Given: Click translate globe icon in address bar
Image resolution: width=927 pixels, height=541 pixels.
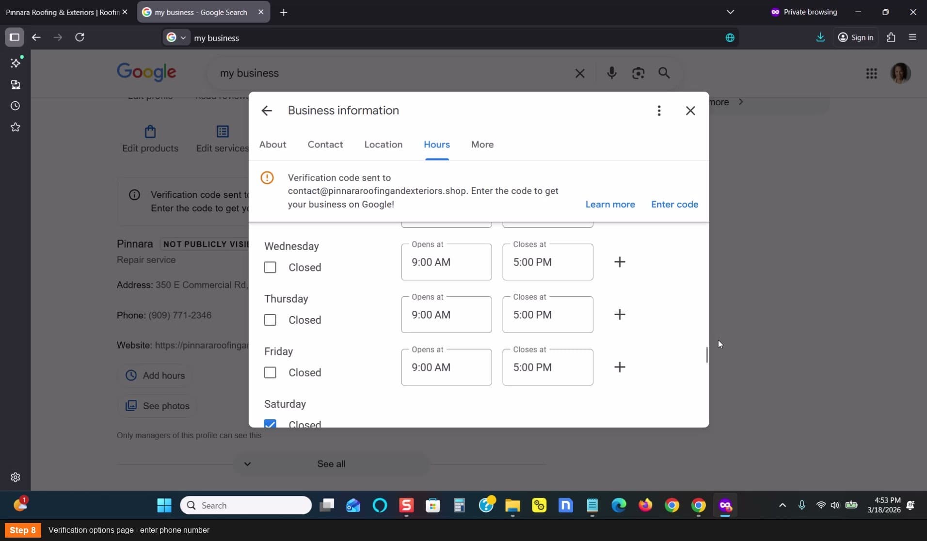Looking at the screenshot, I should pos(730,38).
